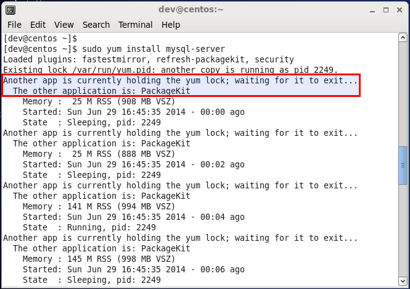Close the dev@centos terminal window

tap(400, 10)
